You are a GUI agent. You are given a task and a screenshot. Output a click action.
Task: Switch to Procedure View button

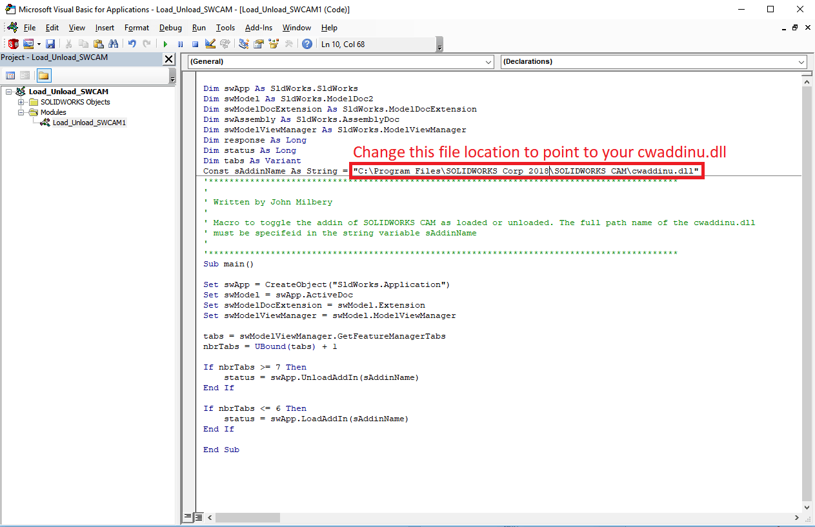[188, 517]
